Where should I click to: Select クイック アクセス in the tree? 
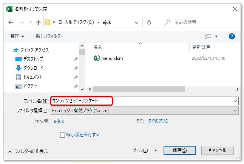pos(34,50)
